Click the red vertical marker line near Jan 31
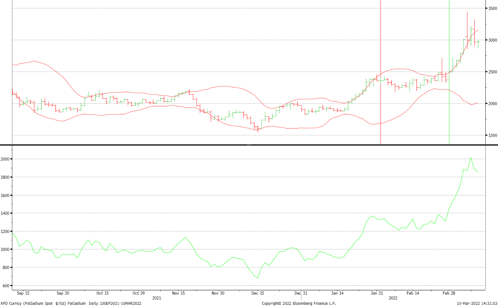498x306 pixels. click(380, 72)
